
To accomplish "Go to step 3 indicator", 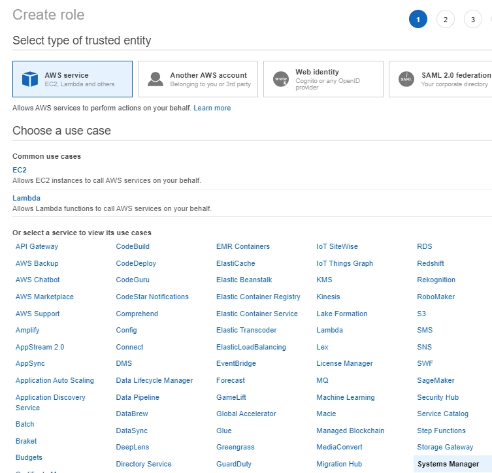I will coord(473,20).
